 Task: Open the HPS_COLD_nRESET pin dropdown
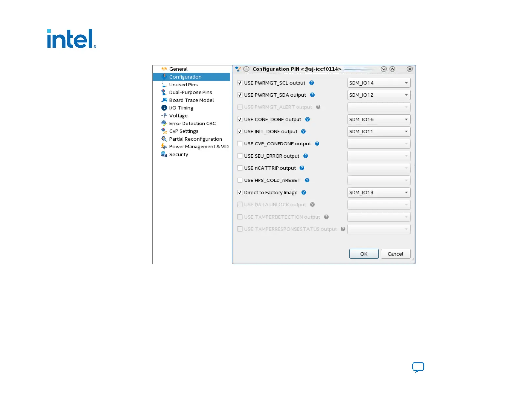pos(379,180)
